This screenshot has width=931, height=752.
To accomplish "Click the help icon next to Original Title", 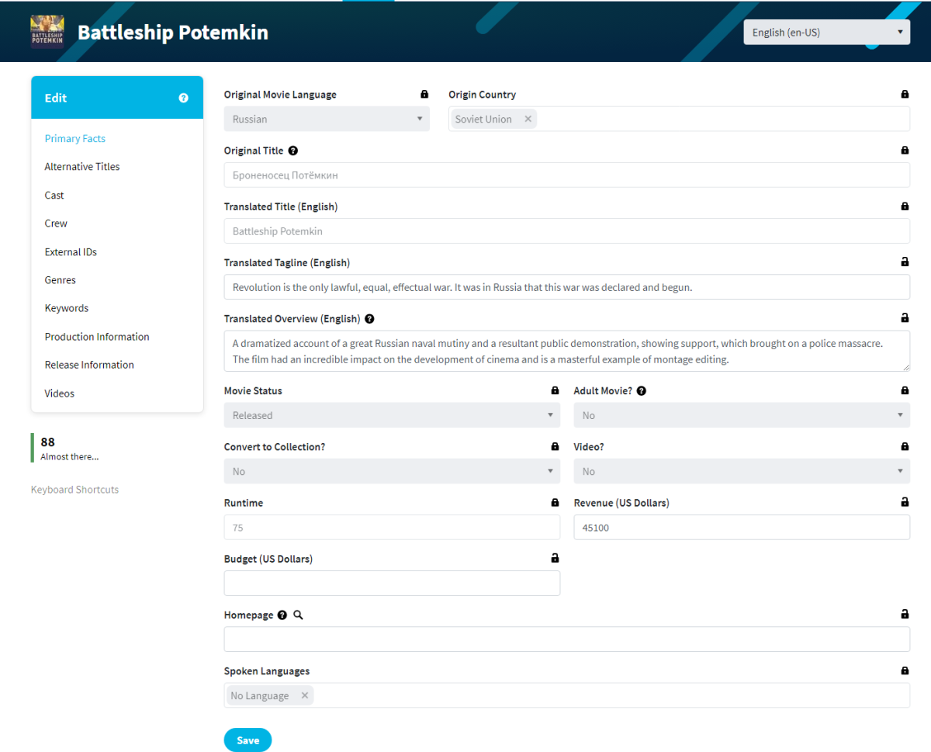I will tap(293, 151).
